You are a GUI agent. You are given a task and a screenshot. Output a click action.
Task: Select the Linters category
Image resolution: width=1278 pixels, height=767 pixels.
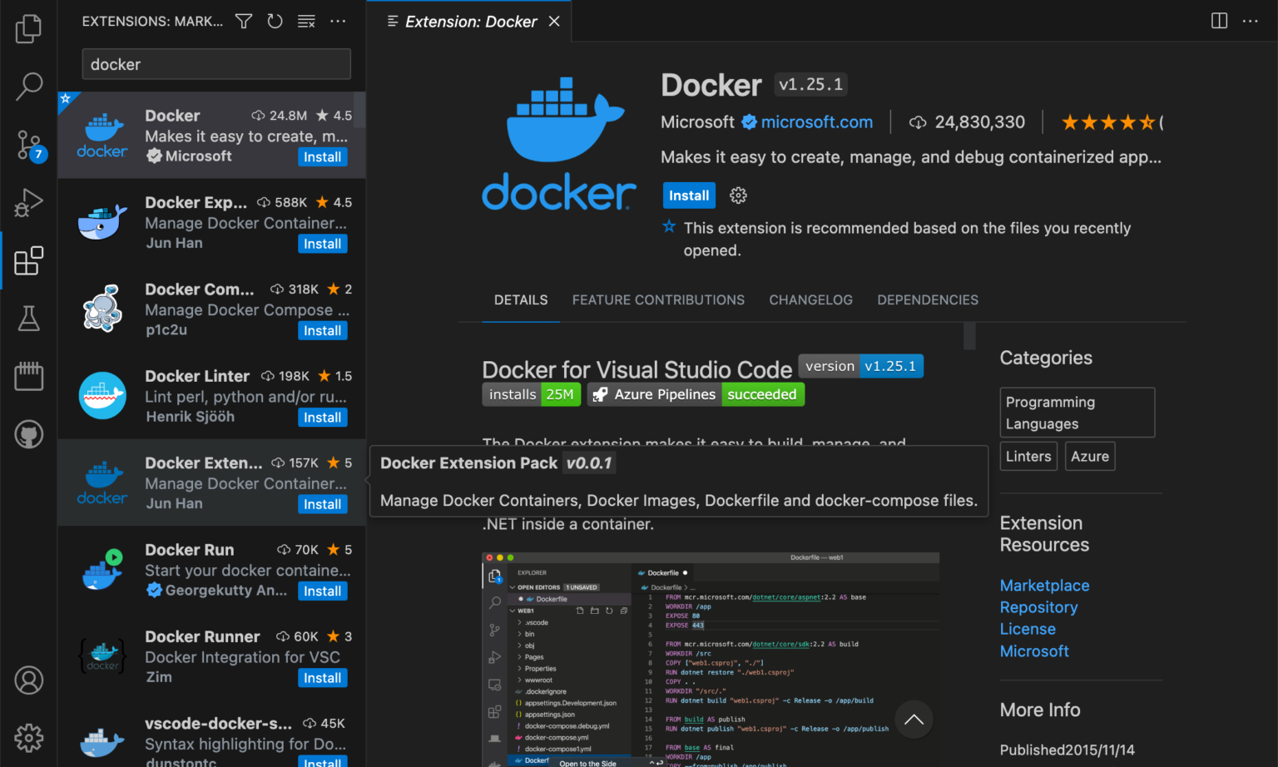[1028, 456]
